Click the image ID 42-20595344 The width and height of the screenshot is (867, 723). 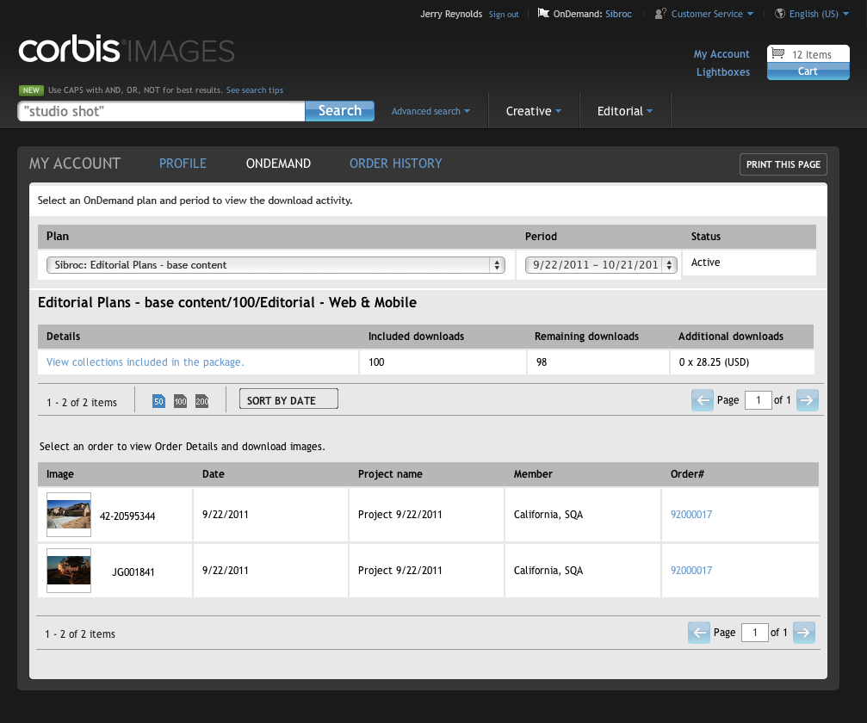[x=127, y=516]
